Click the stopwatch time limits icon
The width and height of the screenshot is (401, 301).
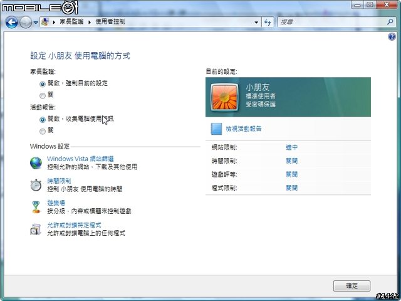click(x=36, y=185)
